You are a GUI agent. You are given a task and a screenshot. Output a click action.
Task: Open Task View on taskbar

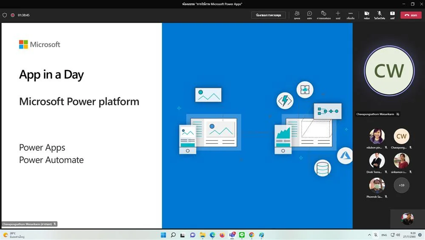tap(183, 235)
